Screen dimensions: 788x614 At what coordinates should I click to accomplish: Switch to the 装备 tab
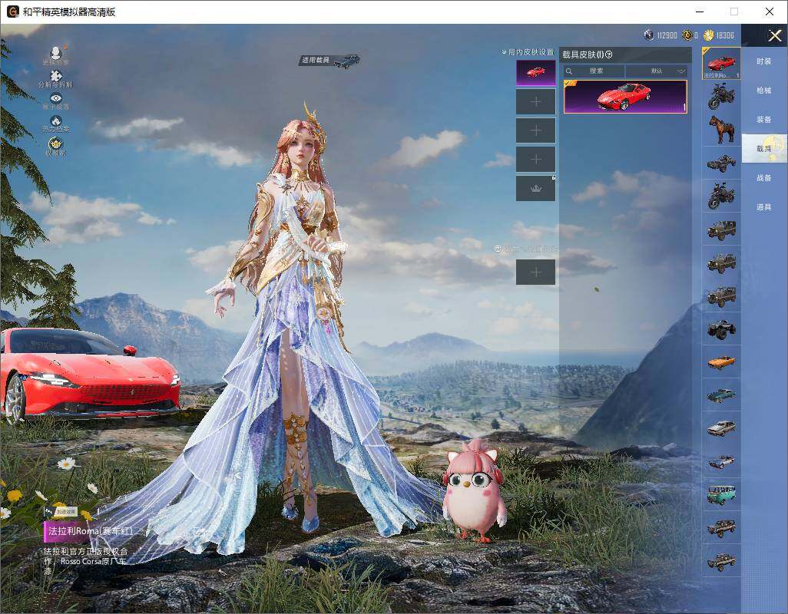(x=764, y=120)
